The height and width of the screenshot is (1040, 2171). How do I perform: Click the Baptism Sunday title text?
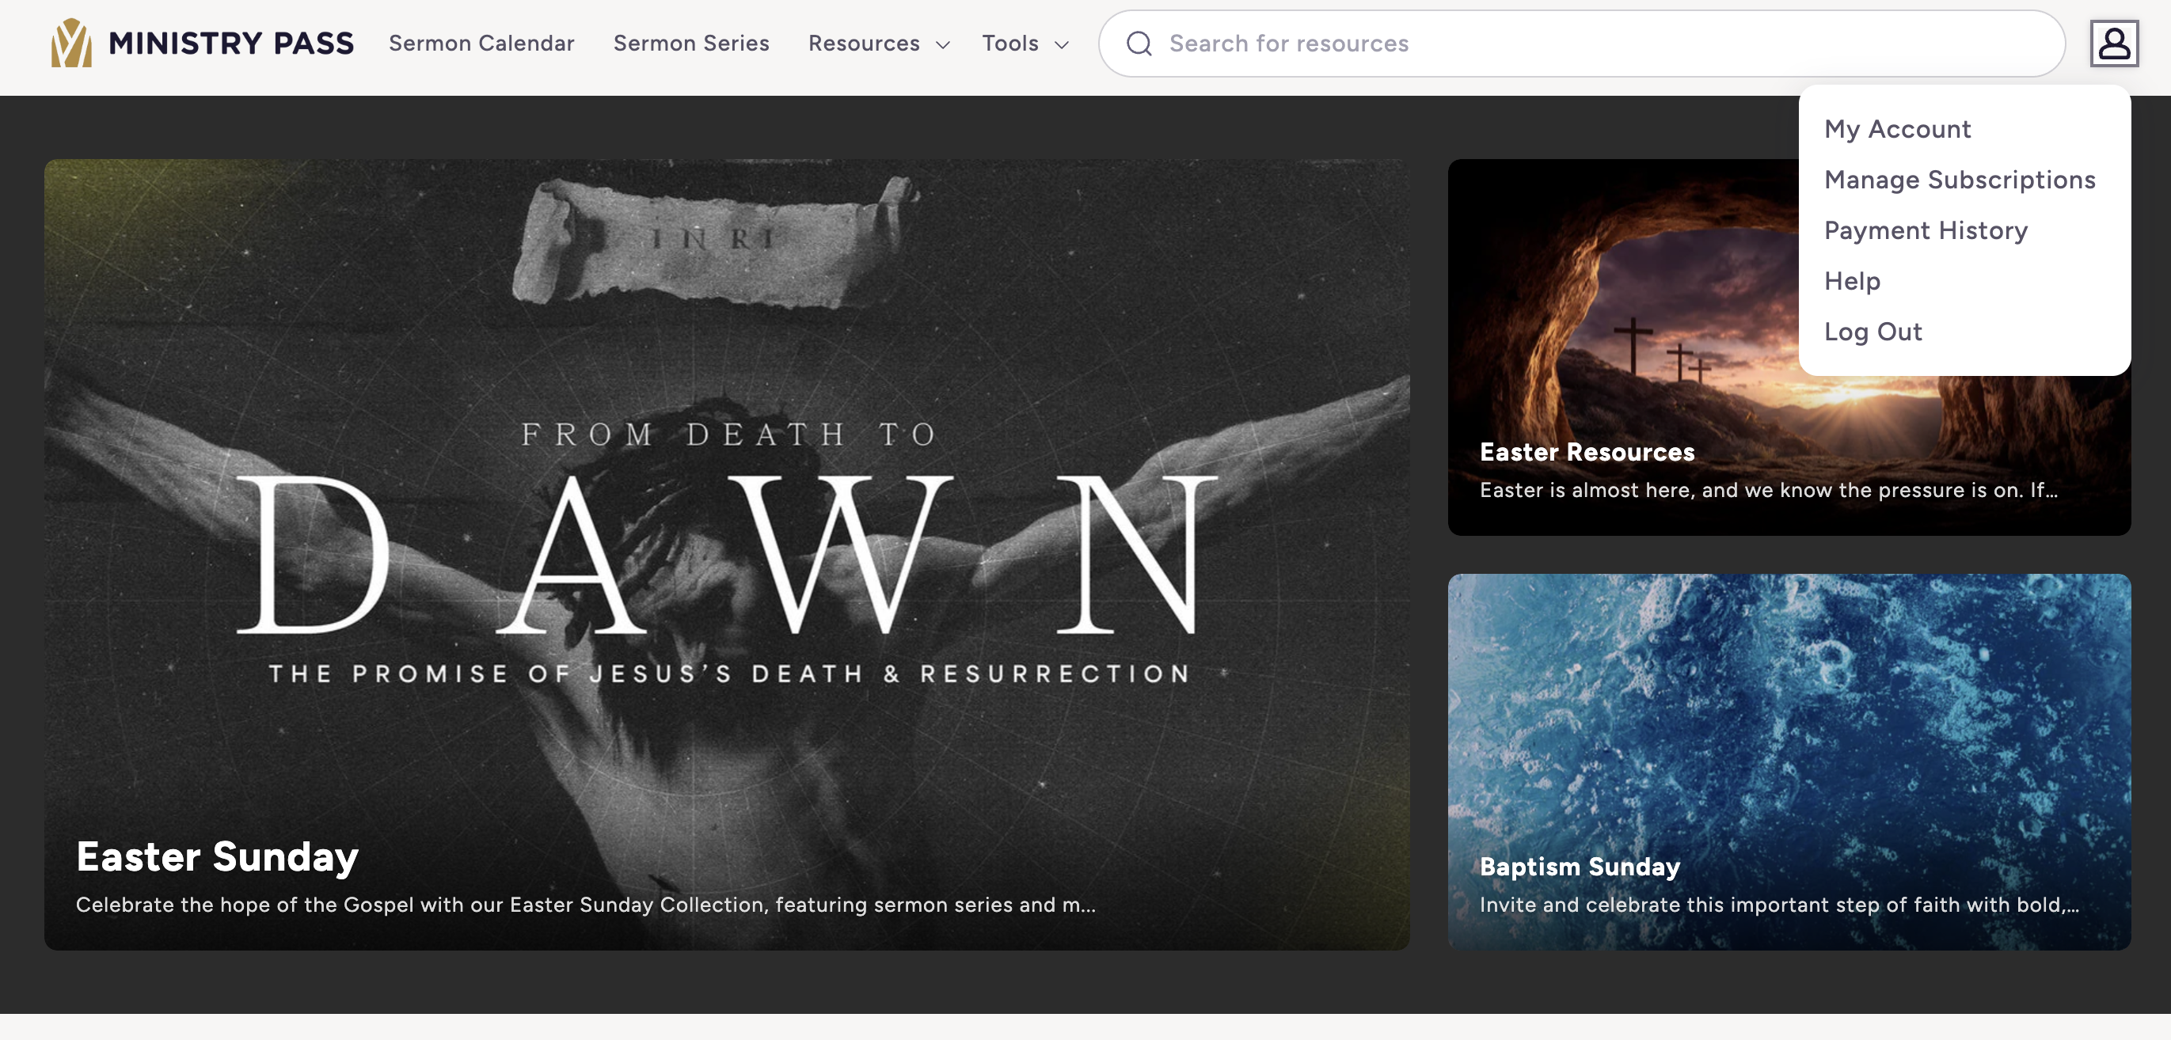(x=1580, y=867)
